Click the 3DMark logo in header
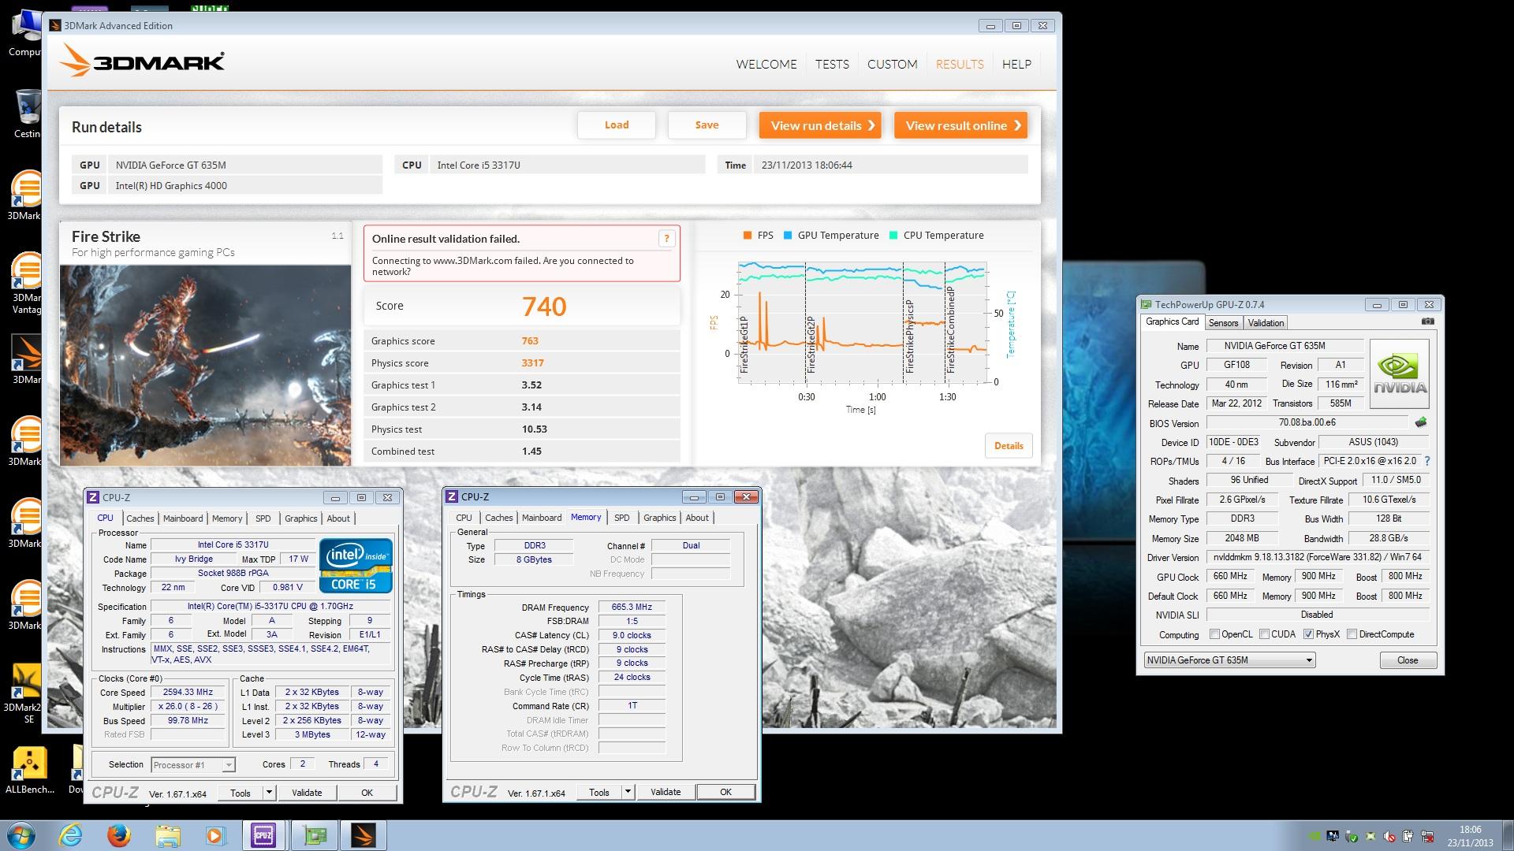Image resolution: width=1514 pixels, height=851 pixels. tap(143, 61)
